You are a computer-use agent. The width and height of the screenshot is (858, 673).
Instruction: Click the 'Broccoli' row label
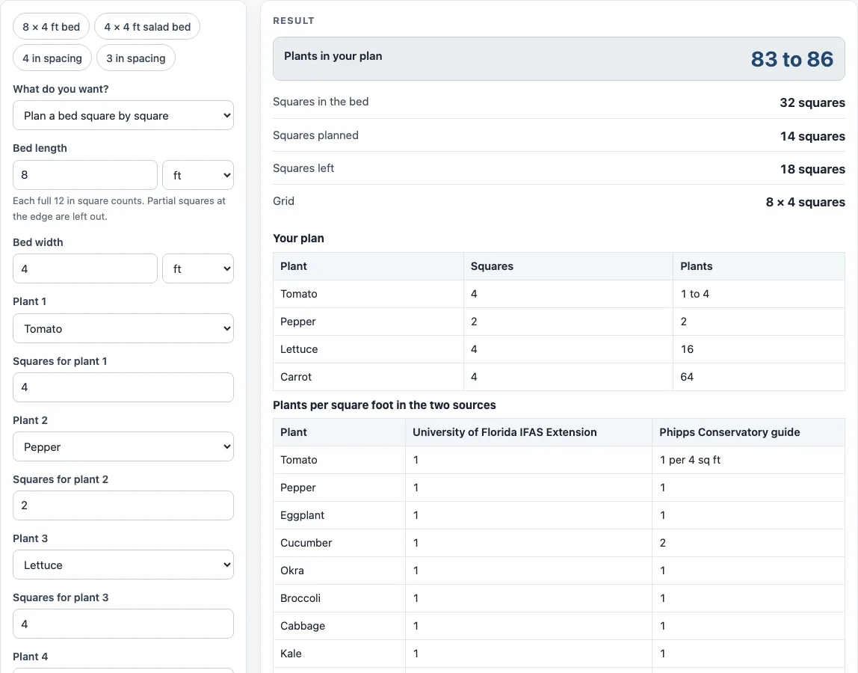tap(300, 598)
